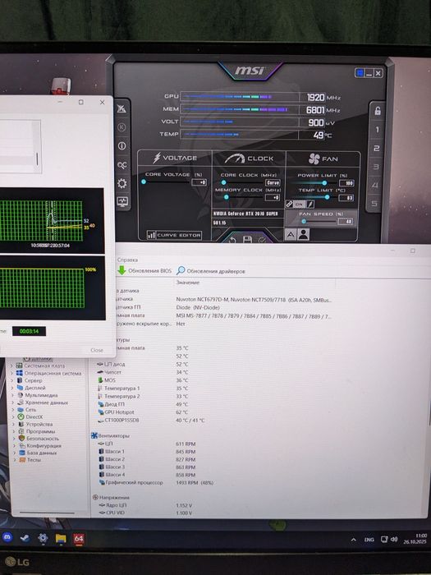431x575 pixels.
Task: Expand the Системная плата tree node
Action: pyautogui.click(x=12, y=366)
